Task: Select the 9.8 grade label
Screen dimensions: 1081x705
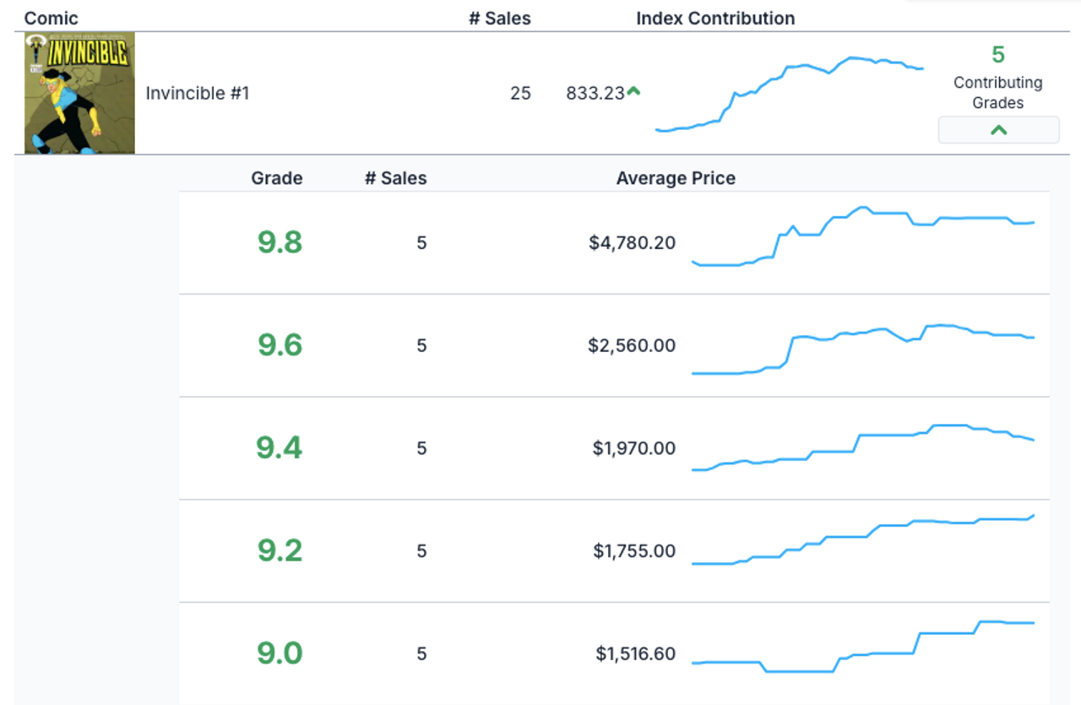Action: coord(280,243)
